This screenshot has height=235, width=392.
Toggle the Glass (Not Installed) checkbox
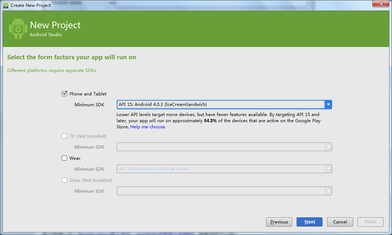[x=65, y=180]
